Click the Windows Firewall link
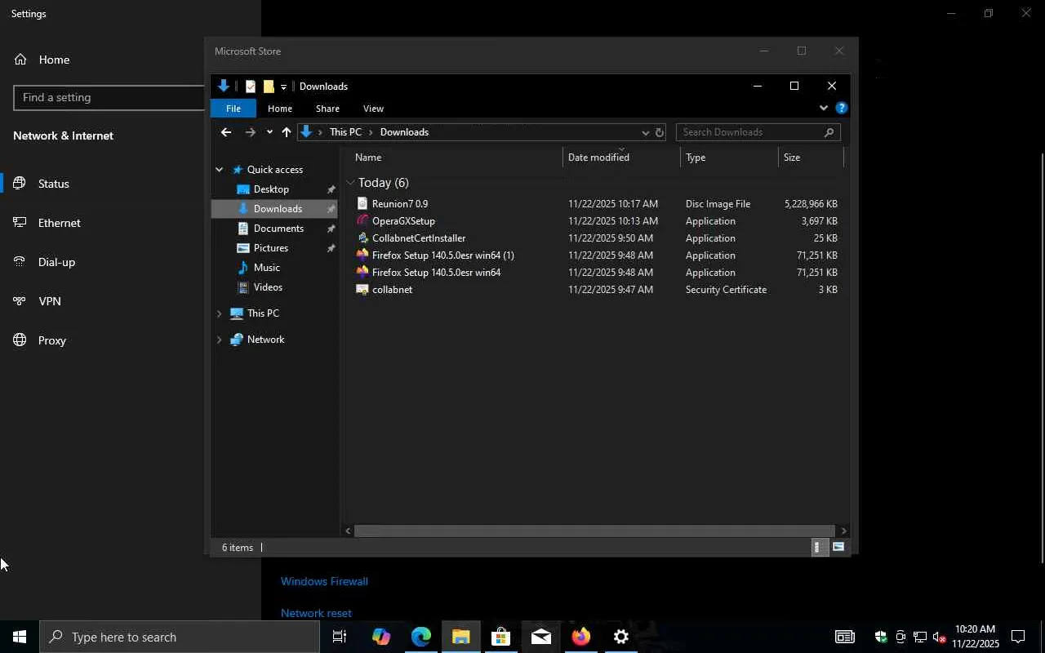The height and width of the screenshot is (653, 1045). [324, 581]
